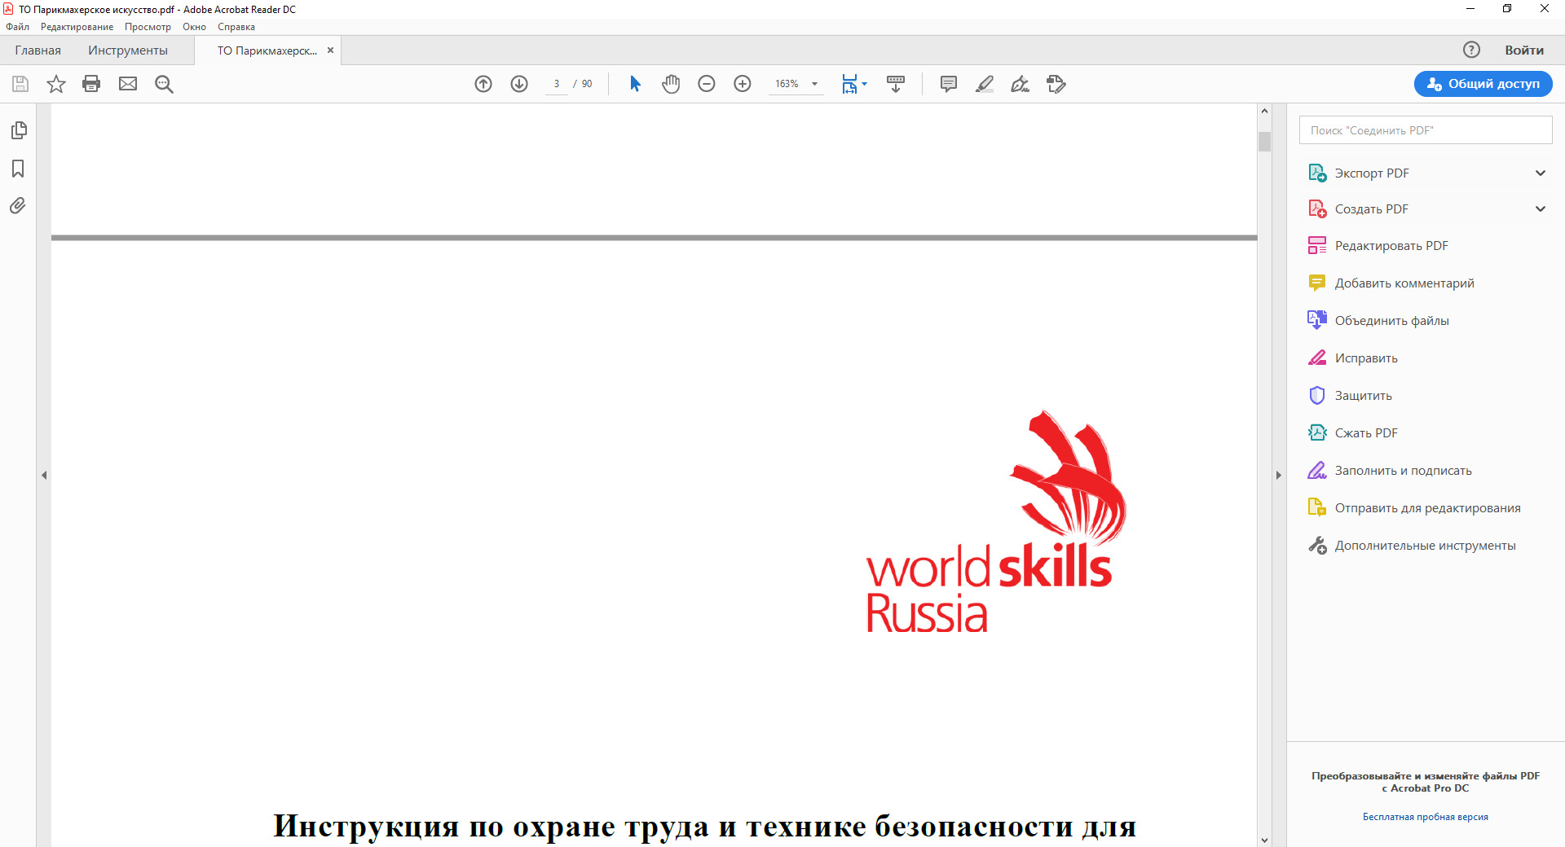Click the stamp tool icon in toolbar
1565x847 pixels.
point(1056,84)
